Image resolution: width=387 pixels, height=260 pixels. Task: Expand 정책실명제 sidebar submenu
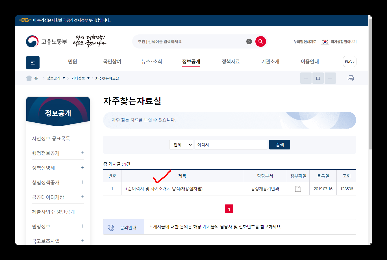click(x=83, y=168)
